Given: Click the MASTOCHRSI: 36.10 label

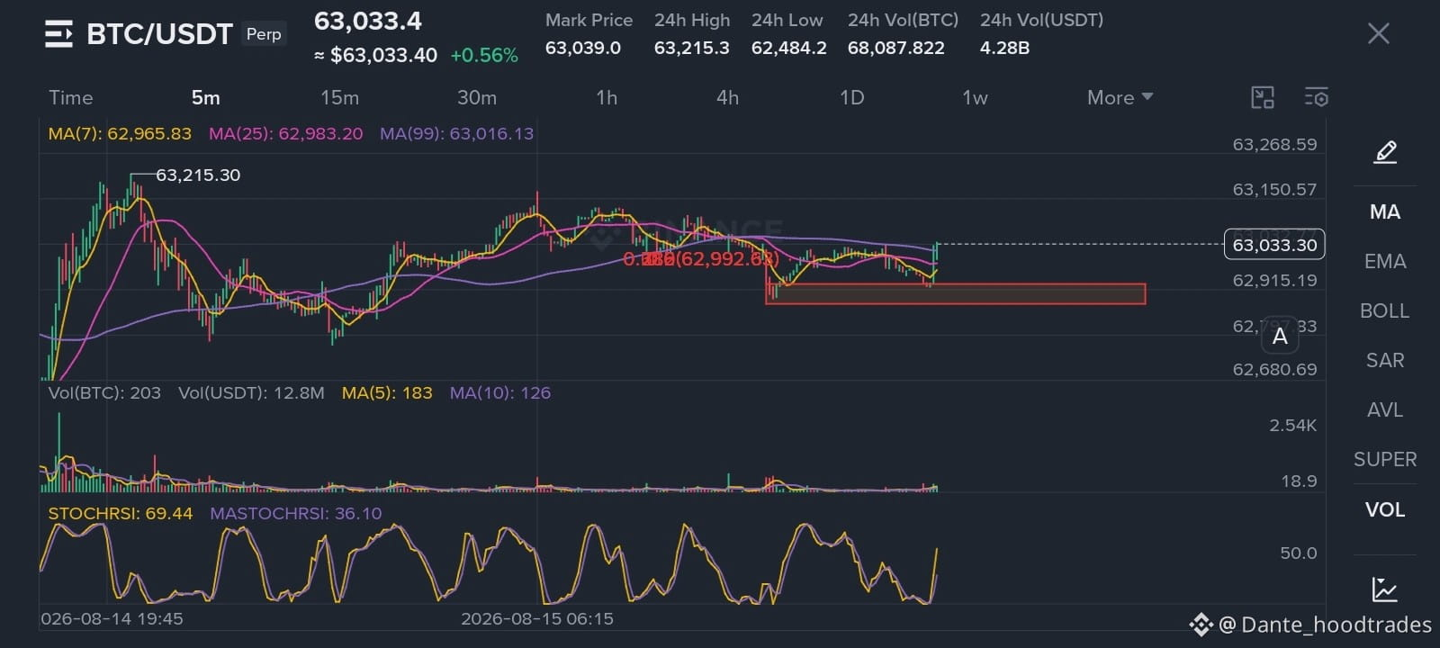Looking at the screenshot, I should click(296, 513).
